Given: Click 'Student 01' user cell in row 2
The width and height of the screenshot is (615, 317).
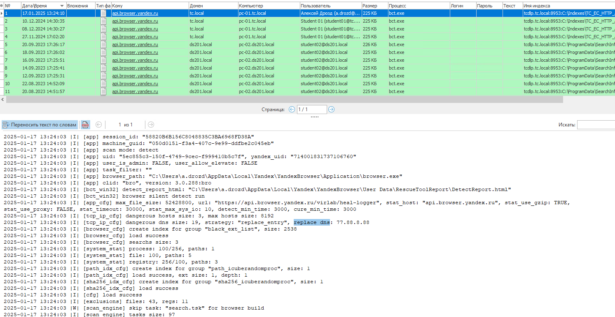Looking at the screenshot, I should tap(331, 21).
